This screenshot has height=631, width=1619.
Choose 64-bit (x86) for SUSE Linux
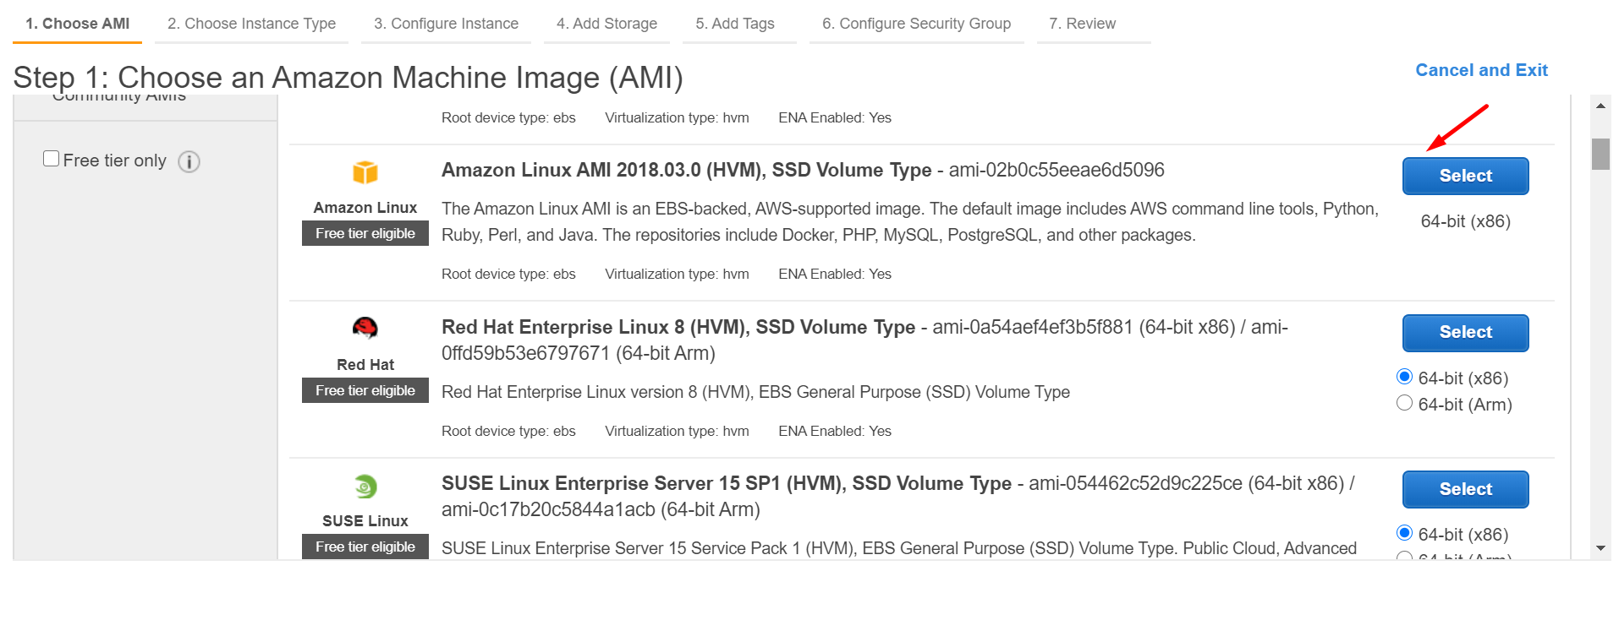(x=1405, y=533)
